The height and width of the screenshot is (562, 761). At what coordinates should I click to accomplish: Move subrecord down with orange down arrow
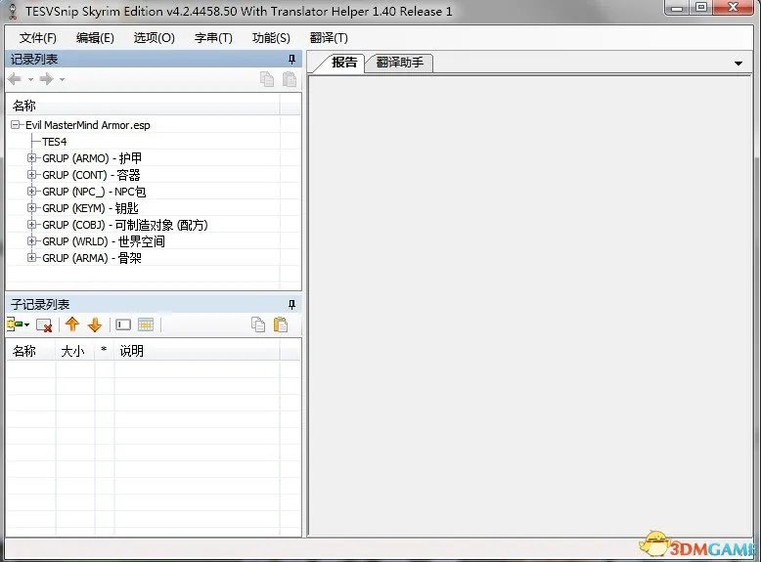[95, 325]
